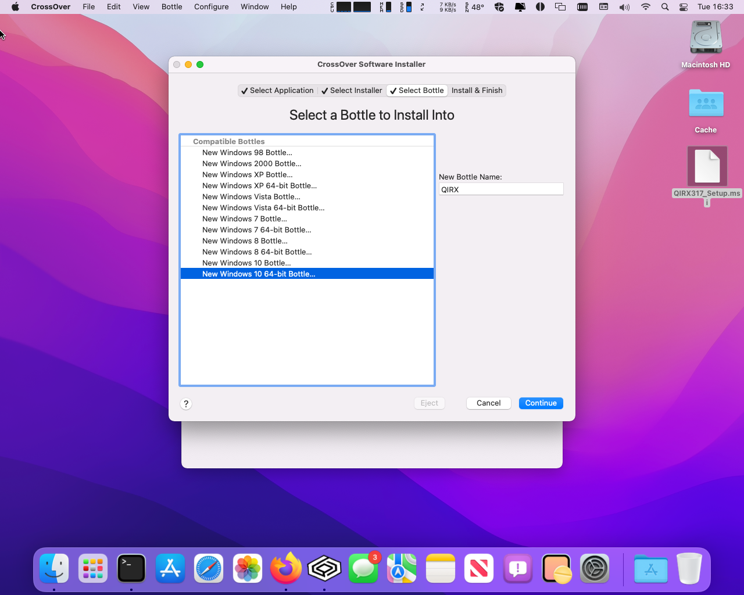Viewport: 744px width, 595px height.
Task: Open the security shield menu bar icon
Action: pos(499,7)
